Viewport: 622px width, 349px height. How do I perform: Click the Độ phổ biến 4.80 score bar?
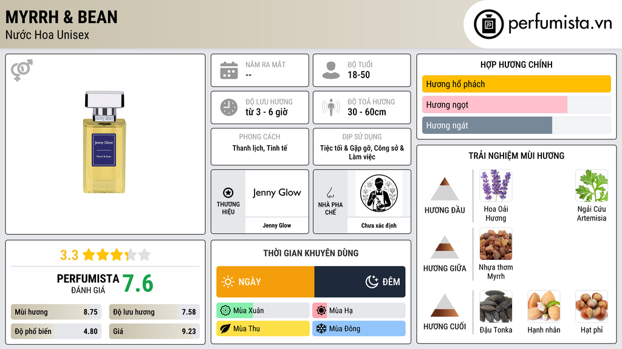coord(56,331)
